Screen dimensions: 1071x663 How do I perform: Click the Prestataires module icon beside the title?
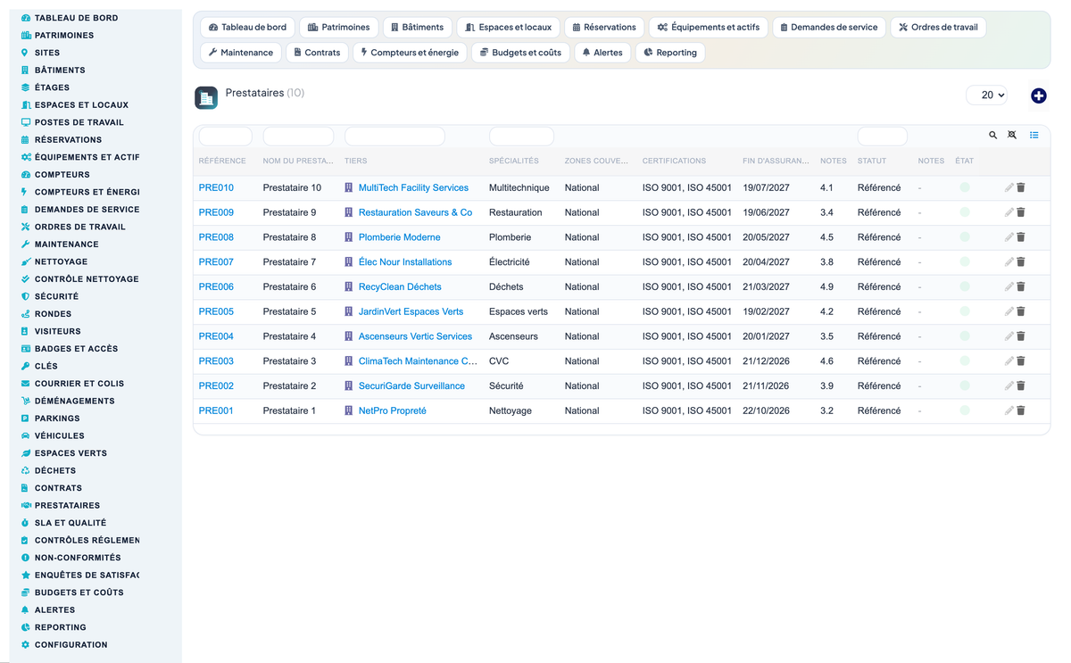click(x=206, y=98)
